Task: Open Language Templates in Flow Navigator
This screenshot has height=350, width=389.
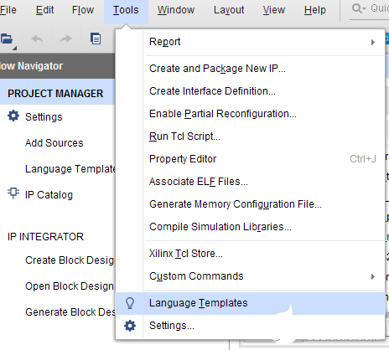Action: pyautogui.click(x=70, y=169)
